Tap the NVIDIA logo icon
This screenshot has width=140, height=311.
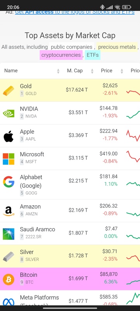[9, 113]
